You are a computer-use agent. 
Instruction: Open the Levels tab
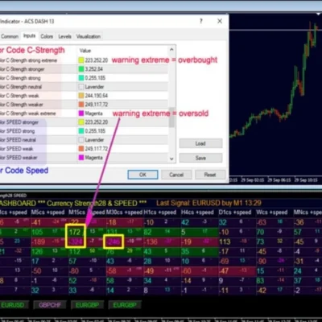pyautogui.click(x=64, y=36)
